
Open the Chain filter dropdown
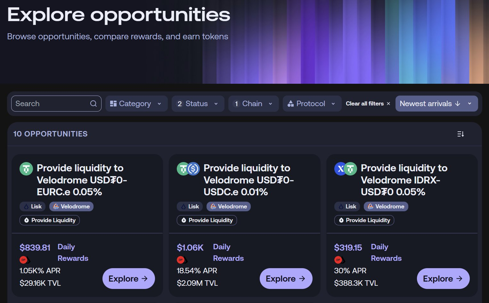coord(253,104)
